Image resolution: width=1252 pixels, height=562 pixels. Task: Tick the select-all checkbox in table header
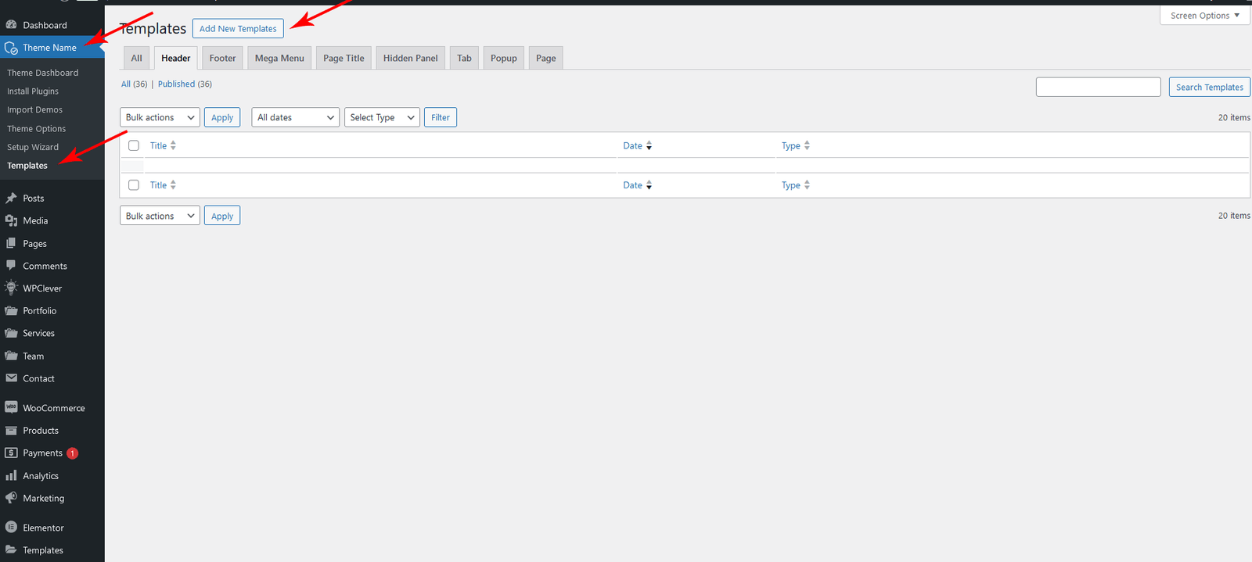(x=134, y=145)
